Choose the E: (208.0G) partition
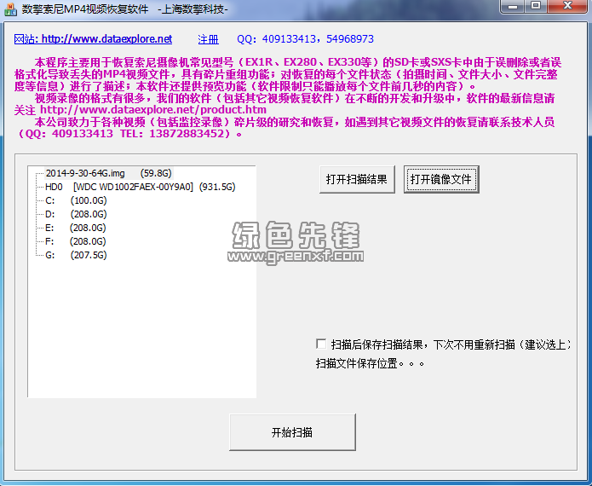Image resolution: width=592 pixels, height=486 pixels. click(76, 228)
